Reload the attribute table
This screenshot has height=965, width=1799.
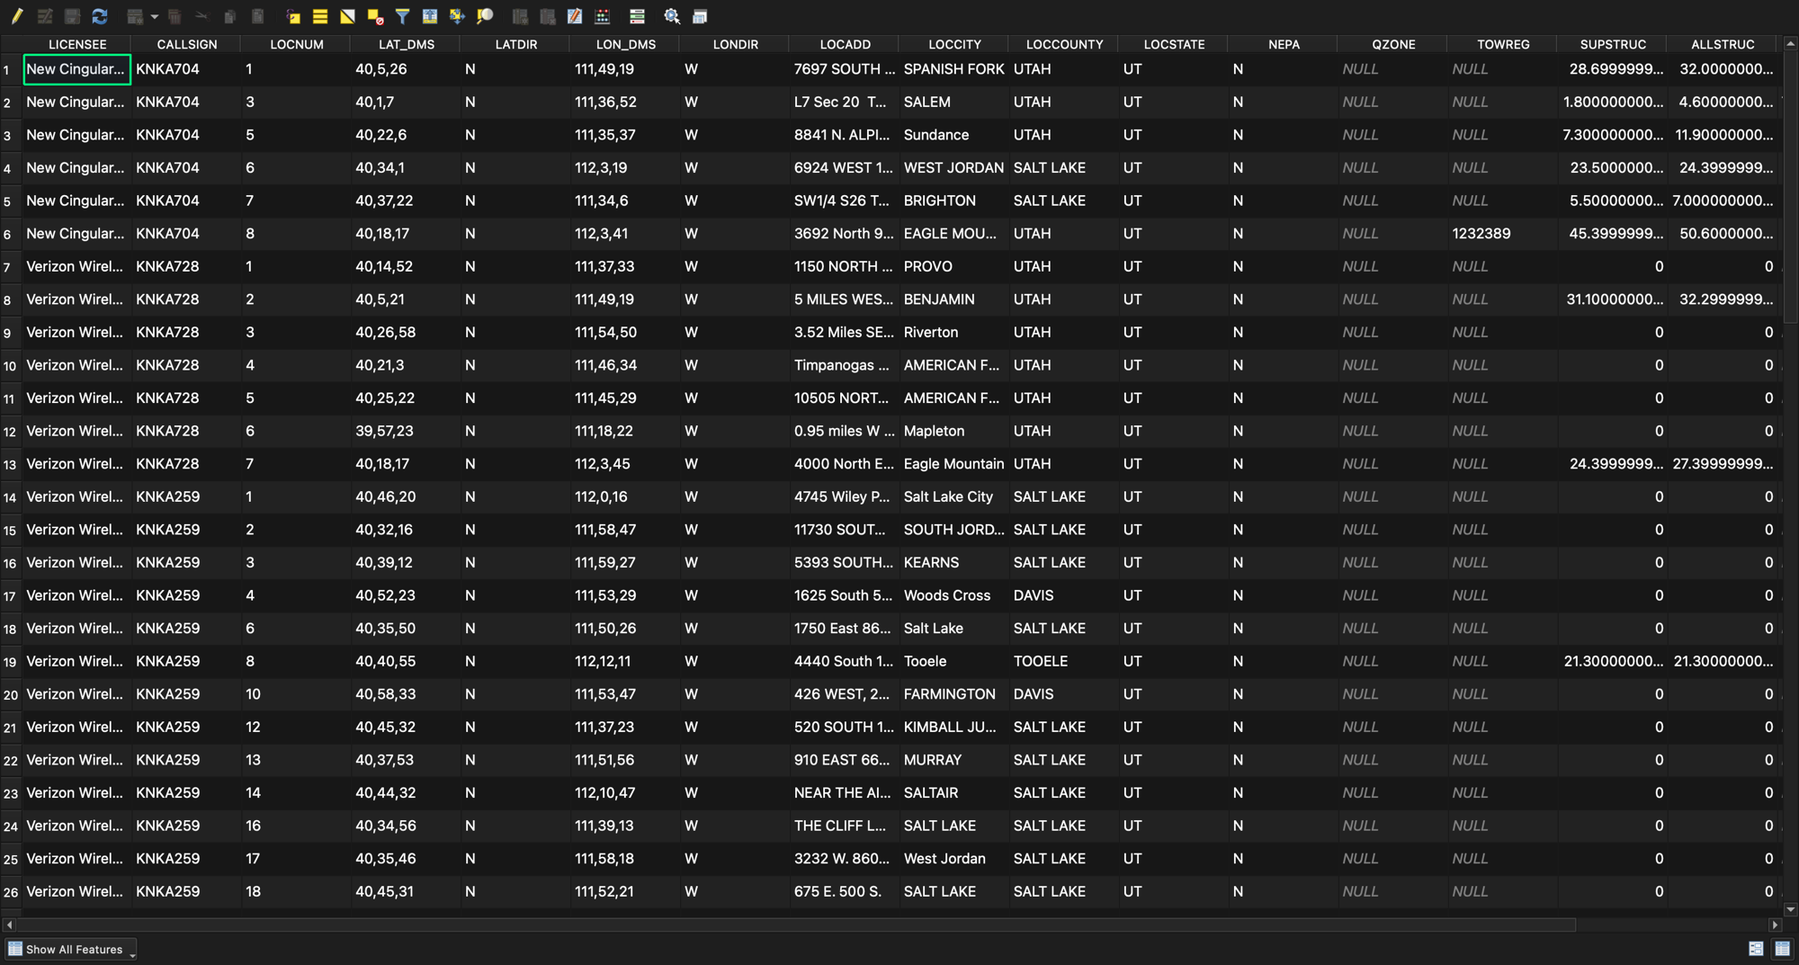point(100,16)
